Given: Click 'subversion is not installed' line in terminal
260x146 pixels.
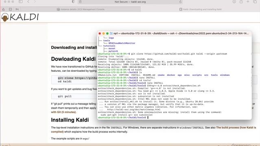Looking at the screenshot, I should 136,96.
